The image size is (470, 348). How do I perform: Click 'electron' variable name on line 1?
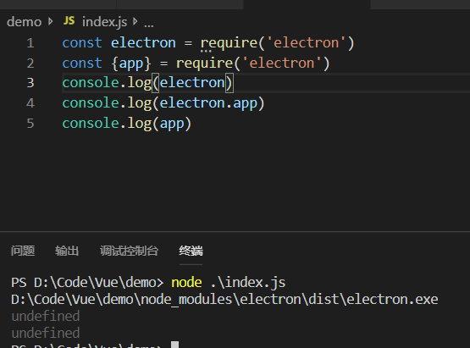[143, 43]
